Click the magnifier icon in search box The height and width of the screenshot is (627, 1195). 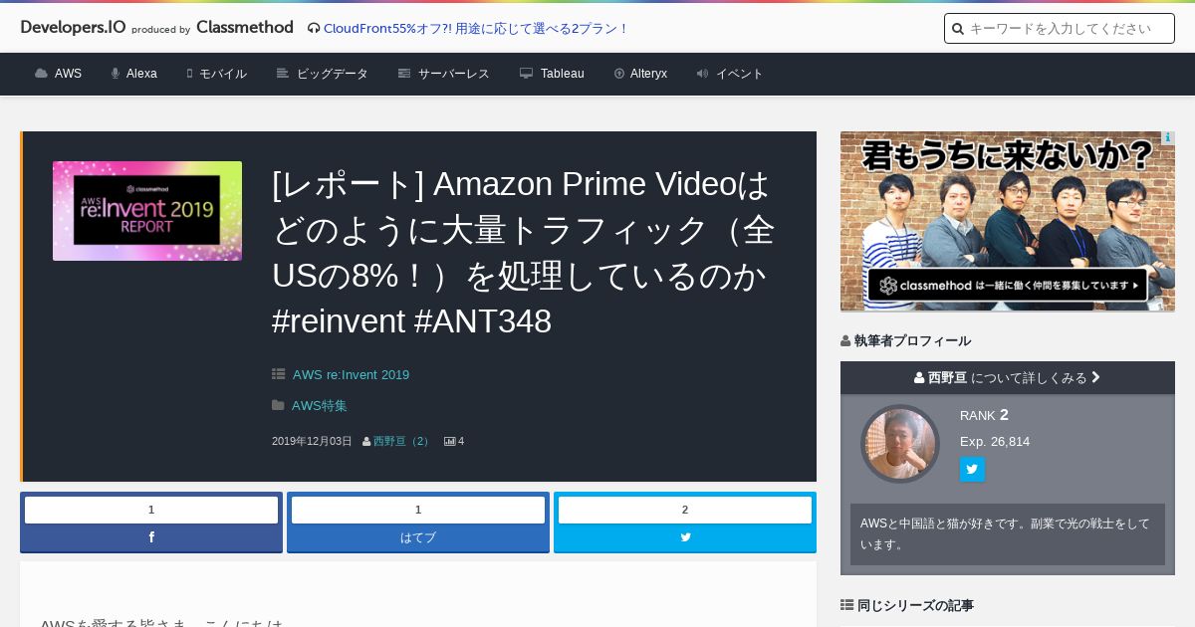(958, 29)
